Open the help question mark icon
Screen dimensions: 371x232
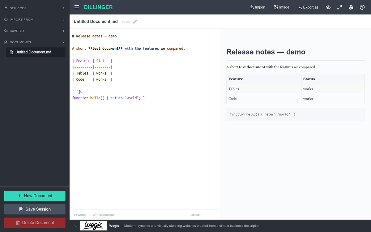pyautogui.click(x=362, y=7)
